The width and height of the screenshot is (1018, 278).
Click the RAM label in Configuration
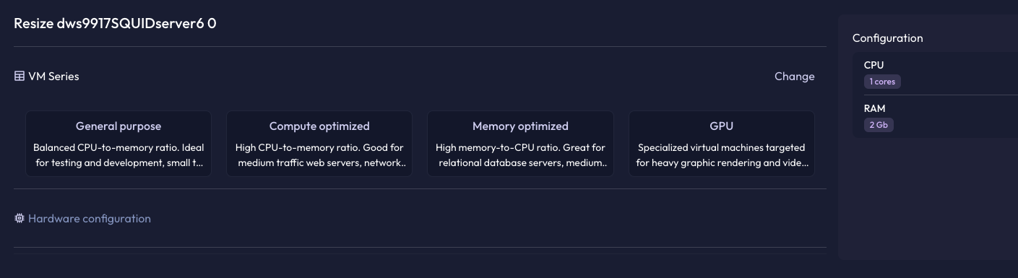pos(874,108)
